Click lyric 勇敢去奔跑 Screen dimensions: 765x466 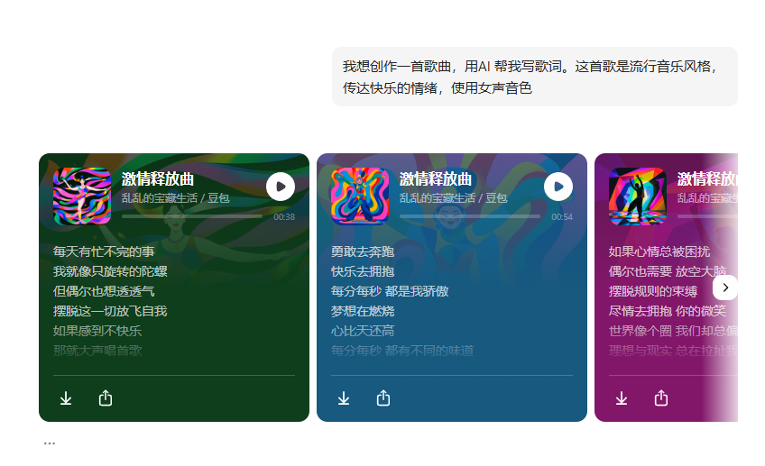[x=363, y=251]
